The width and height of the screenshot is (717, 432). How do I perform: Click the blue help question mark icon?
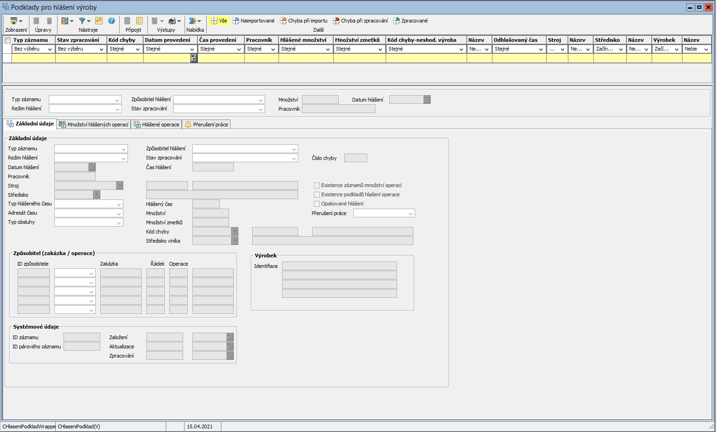point(111,21)
